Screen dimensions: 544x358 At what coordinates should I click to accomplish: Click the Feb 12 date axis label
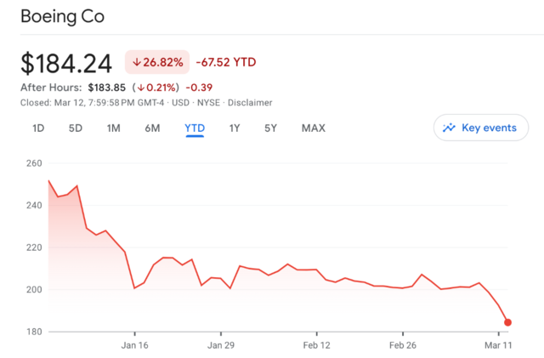pyautogui.click(x=316, y=345)
